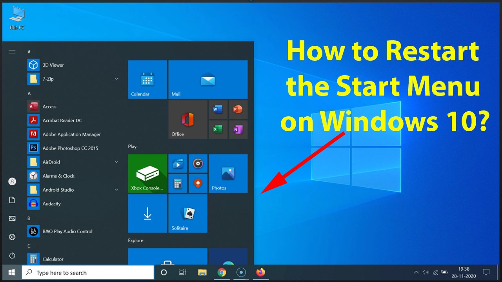Click the 'A' letter header

tap(29, 94)
